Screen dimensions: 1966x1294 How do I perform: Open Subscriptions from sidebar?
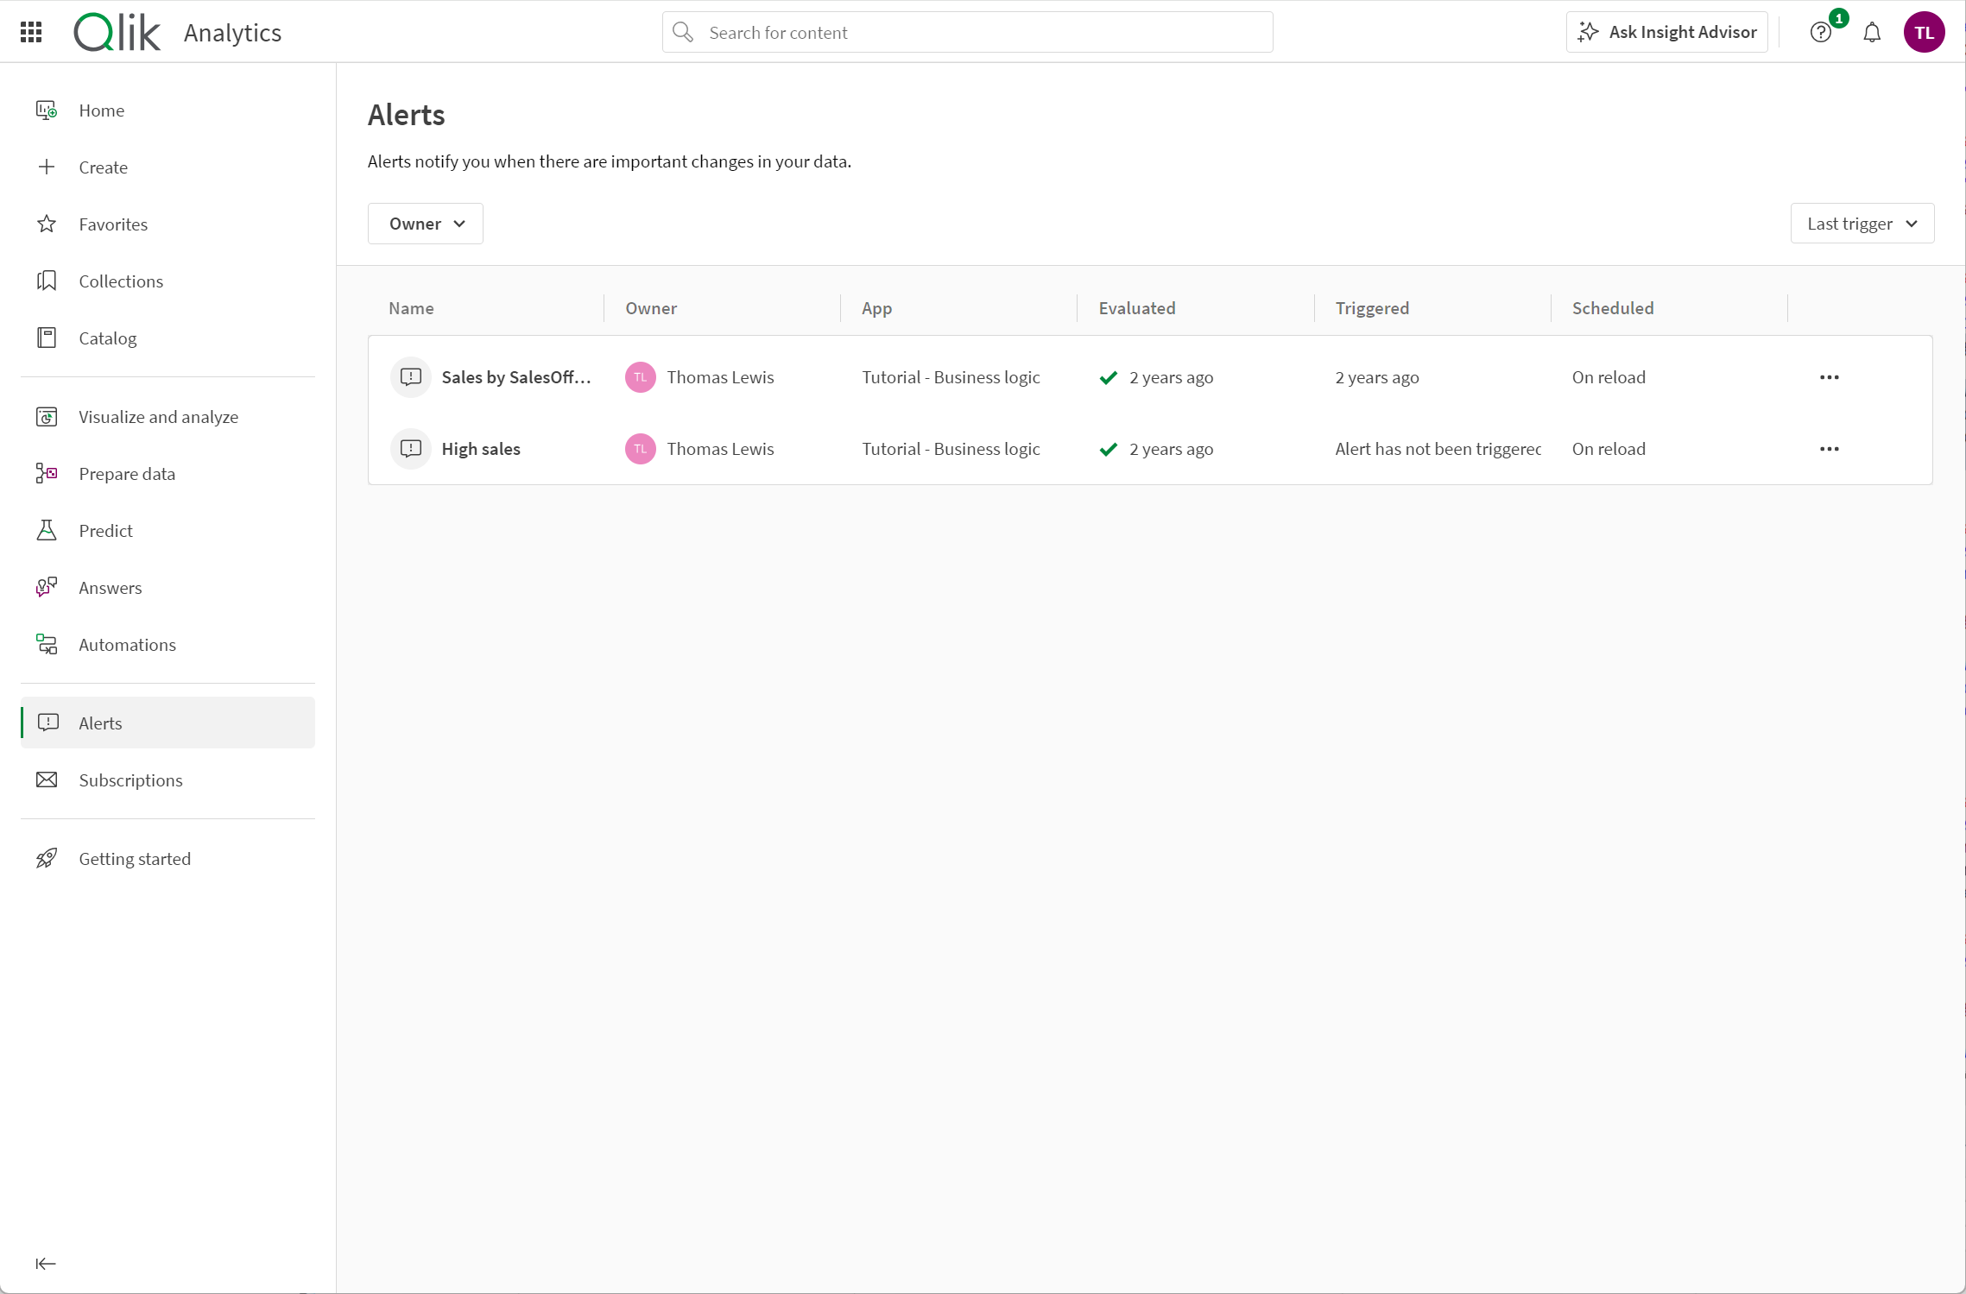pyautogui.click(x=130, y=780)
